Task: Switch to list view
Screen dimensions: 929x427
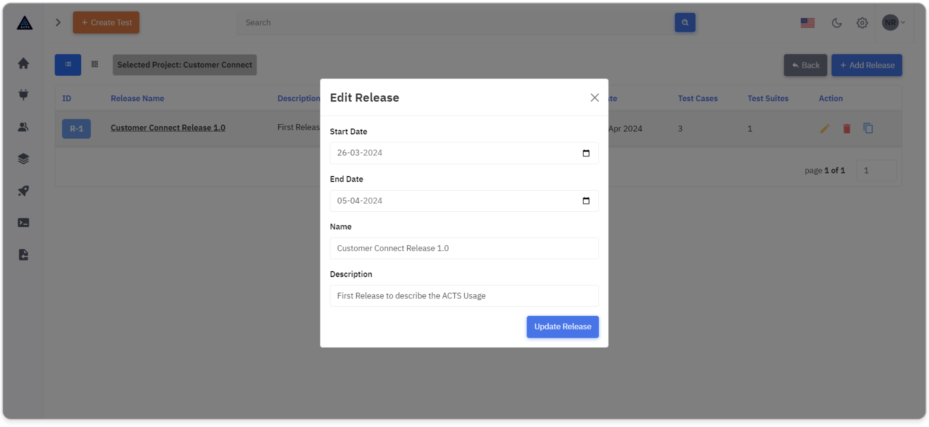Action: 68,65
